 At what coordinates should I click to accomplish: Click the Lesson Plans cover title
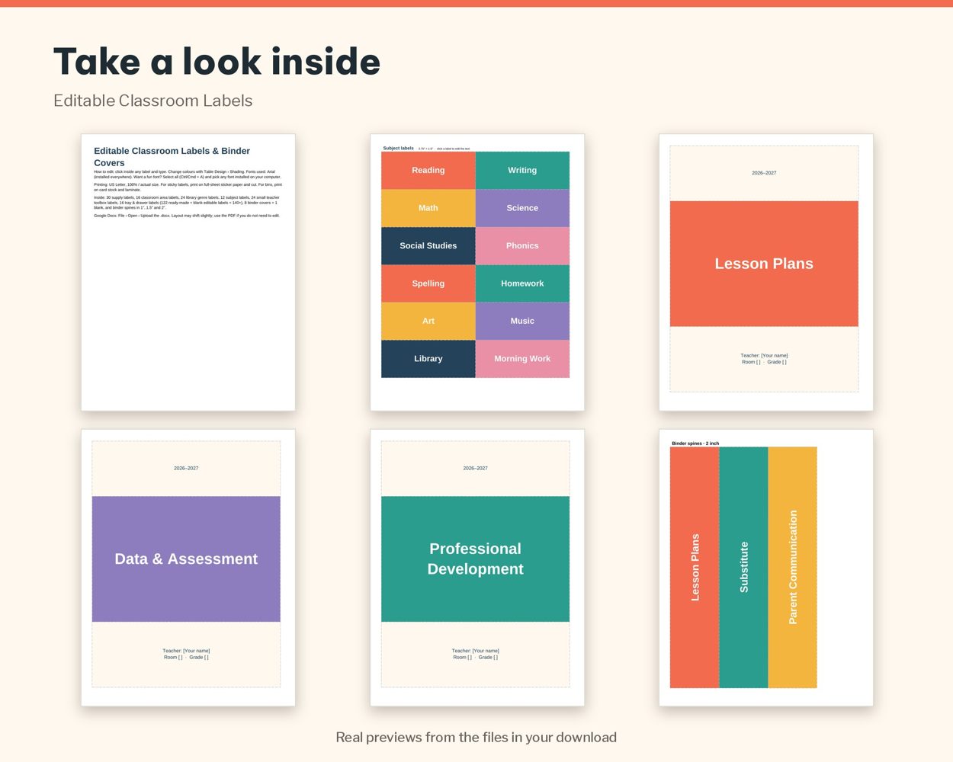pos(764,264)
